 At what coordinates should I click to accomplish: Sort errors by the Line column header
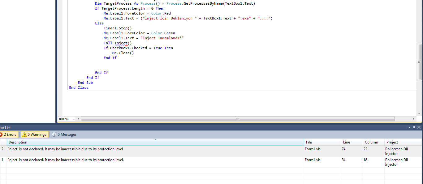[352, 142]
